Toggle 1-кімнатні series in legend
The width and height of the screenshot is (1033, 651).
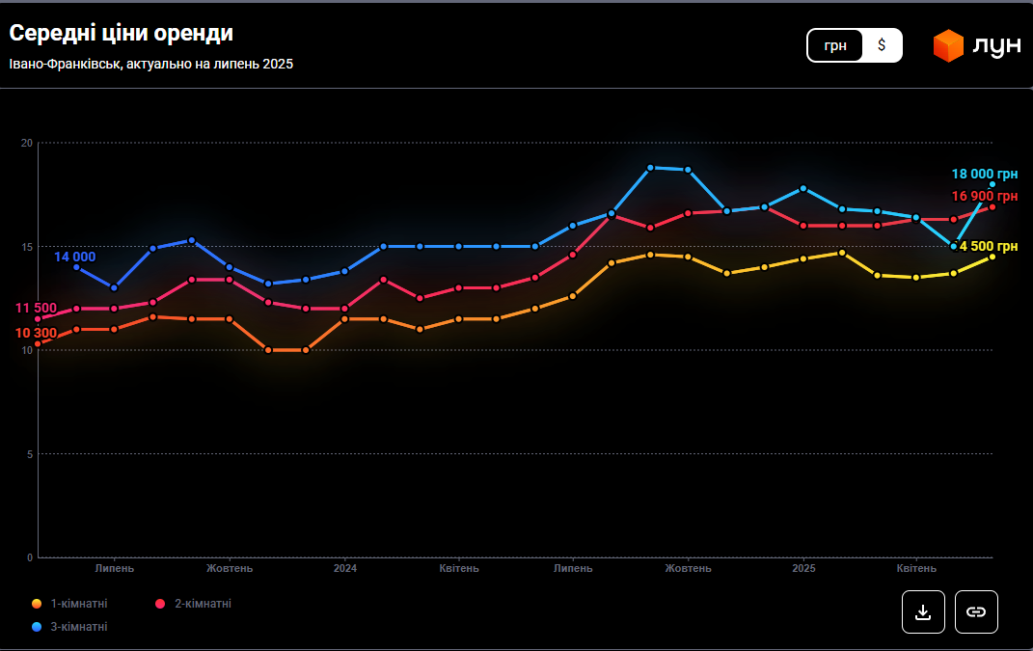pyautogui.click(x=78, y=604)
